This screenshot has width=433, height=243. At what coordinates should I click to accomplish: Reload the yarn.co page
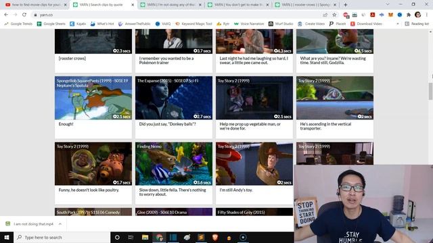[24, 15]
